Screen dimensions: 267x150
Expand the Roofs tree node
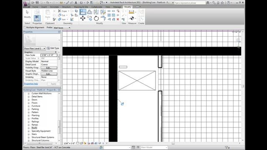tap(29, 128)
